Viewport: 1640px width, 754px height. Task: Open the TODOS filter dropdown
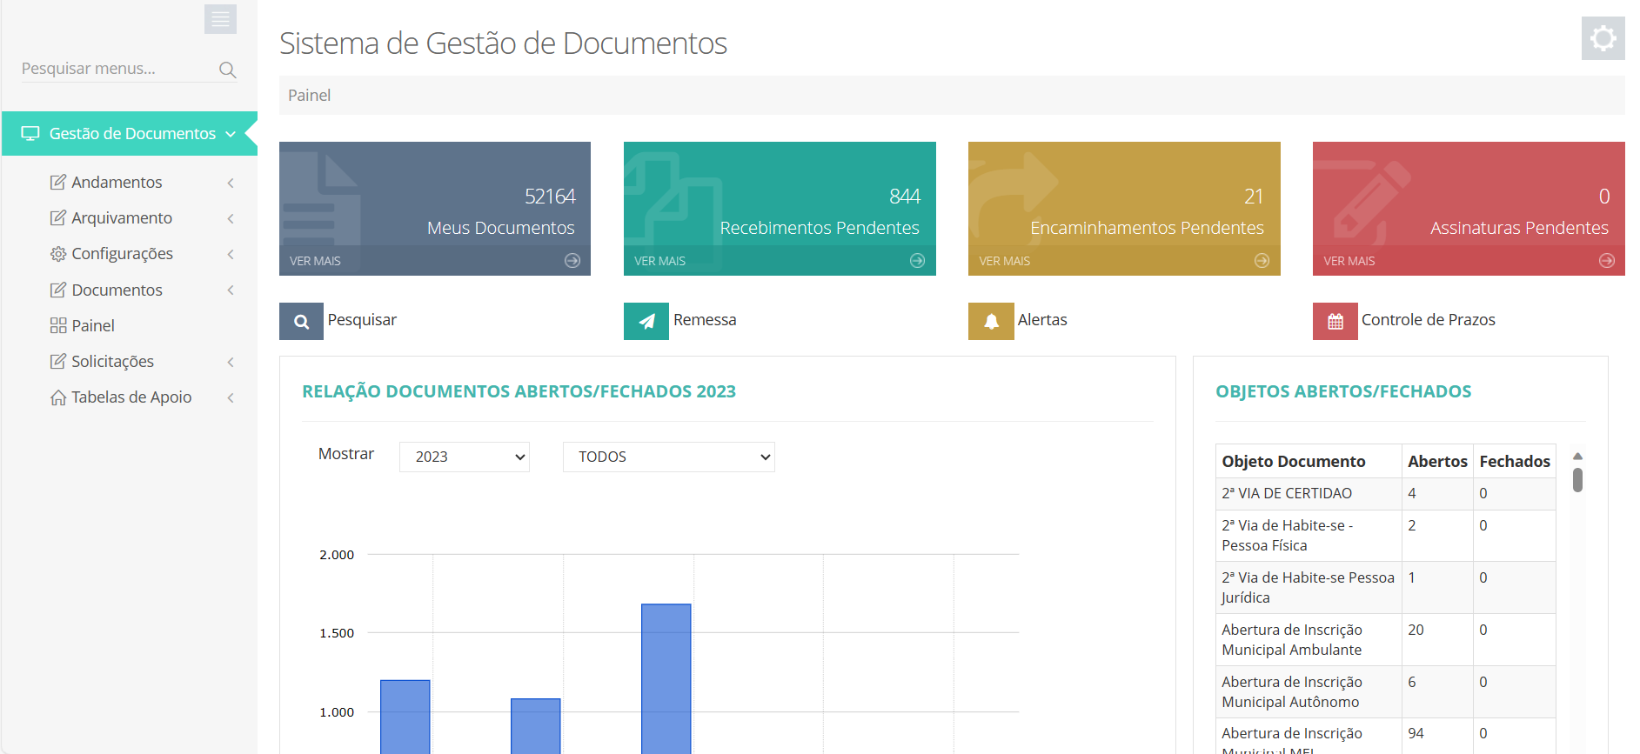pyautogui.click(x=669, y=457)
